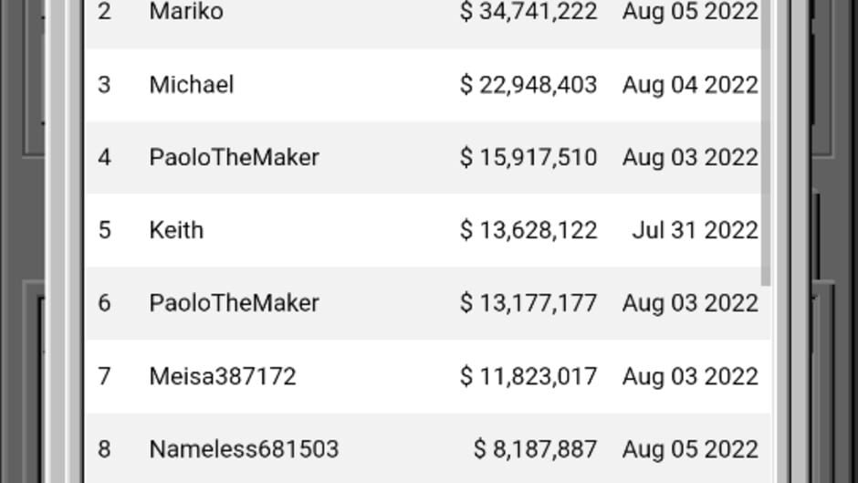Select the Michael player name
The height and width of the screenshot is (483, 858).
point(192,85)
